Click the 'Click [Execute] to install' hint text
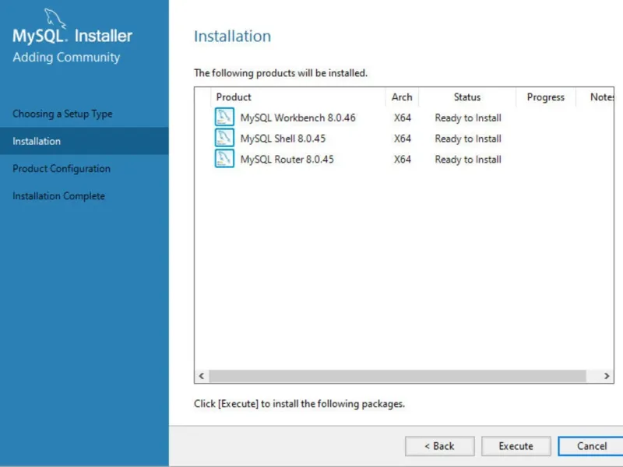This screenshot has width=623, height=467. click(299, 404)
